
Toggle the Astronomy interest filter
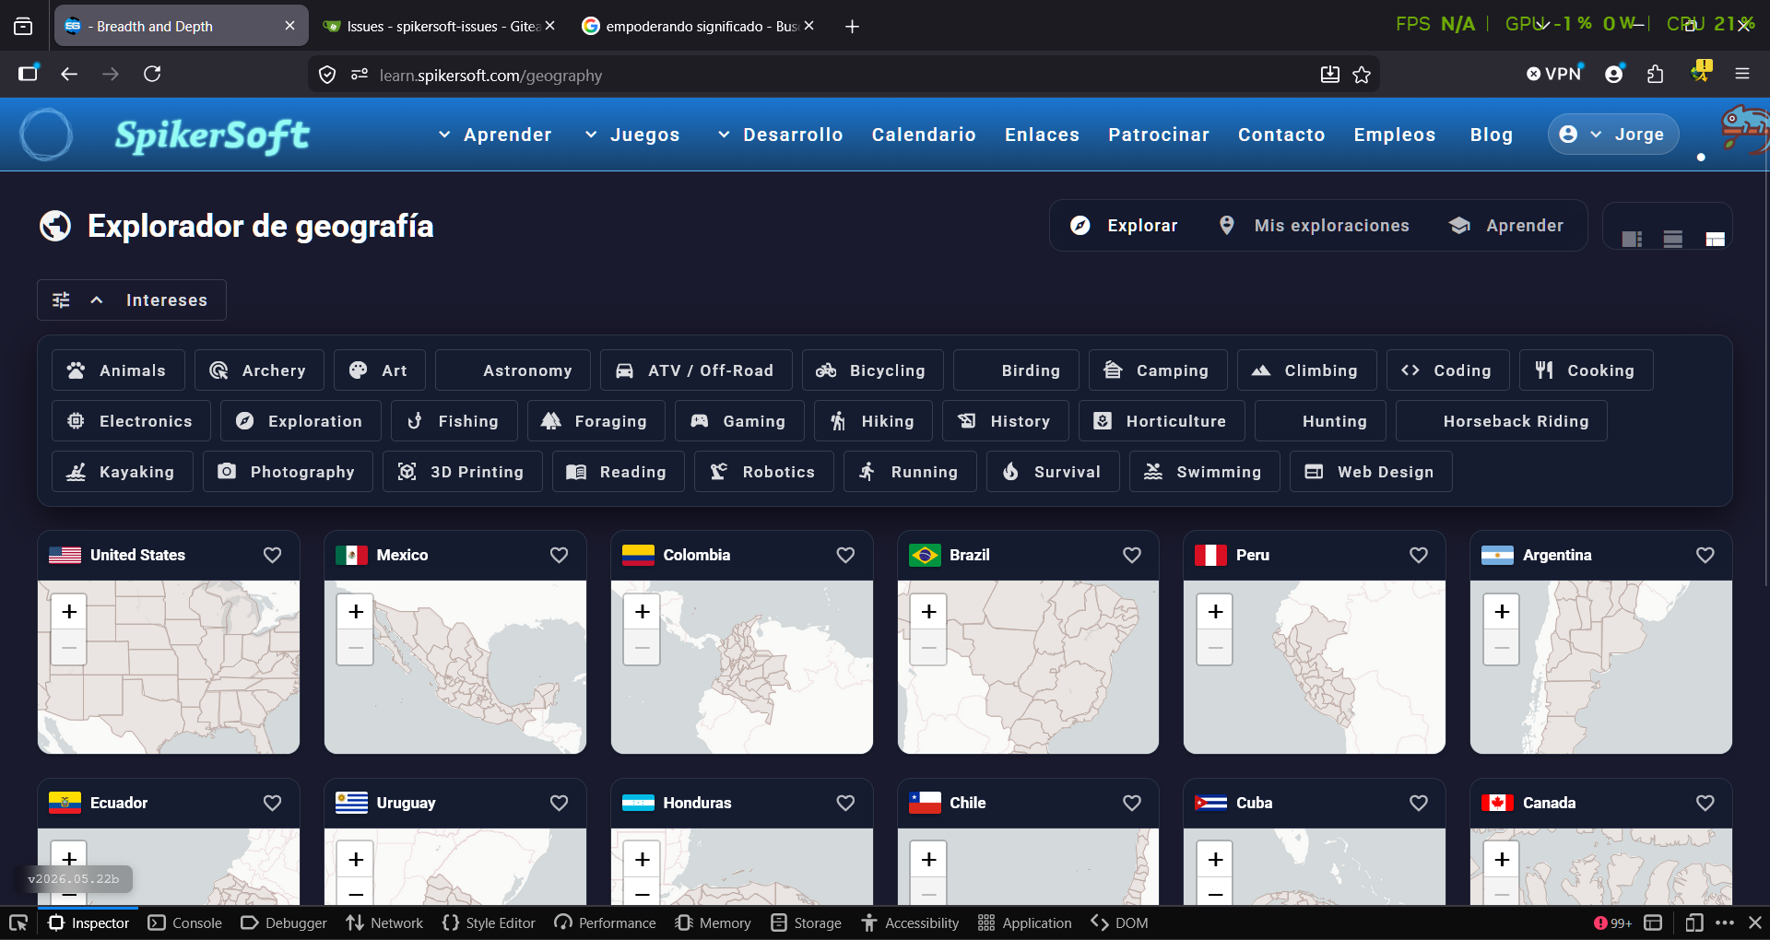(513, 370)
